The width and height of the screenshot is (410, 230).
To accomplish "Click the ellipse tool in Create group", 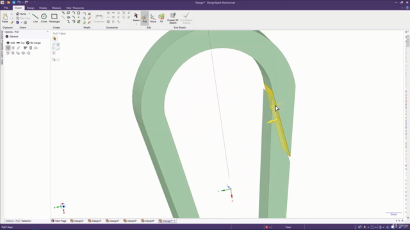I will (69, 17).
